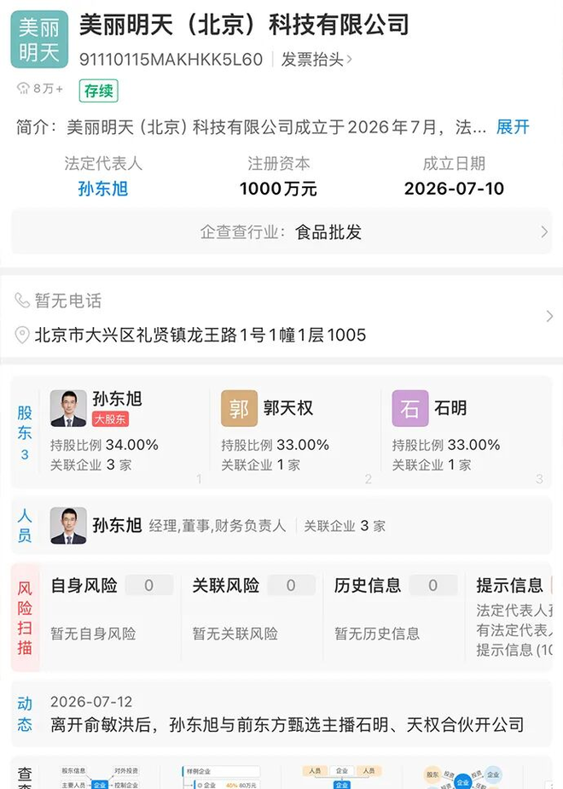Open the circular 企业 network graph thumbnail

[x=463, y=777]
